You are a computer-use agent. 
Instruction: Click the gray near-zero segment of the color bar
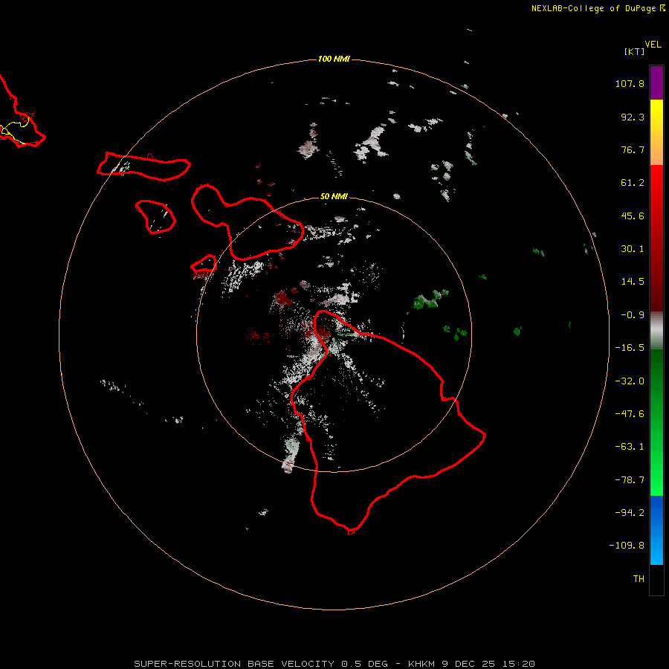point(656,331)
